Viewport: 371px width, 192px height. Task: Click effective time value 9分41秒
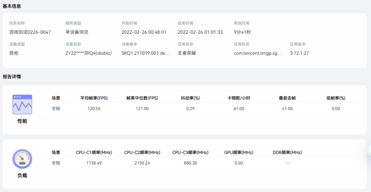[242, 32]
